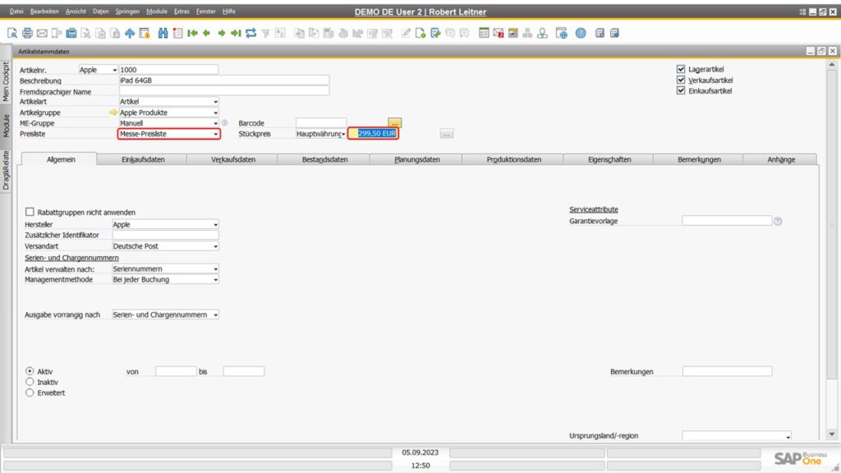Screen dimensions: 841x473
Task: Switch to the Einkaufsdaten tab
Action: pyautogui.click(x=143, y=159)
